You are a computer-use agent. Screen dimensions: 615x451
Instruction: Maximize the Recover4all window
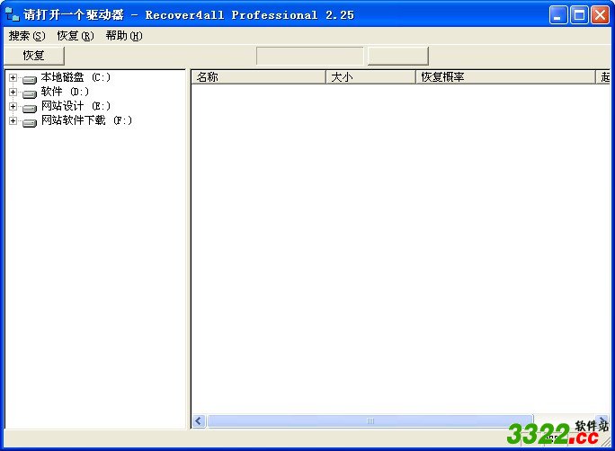[x=580, y=14]
